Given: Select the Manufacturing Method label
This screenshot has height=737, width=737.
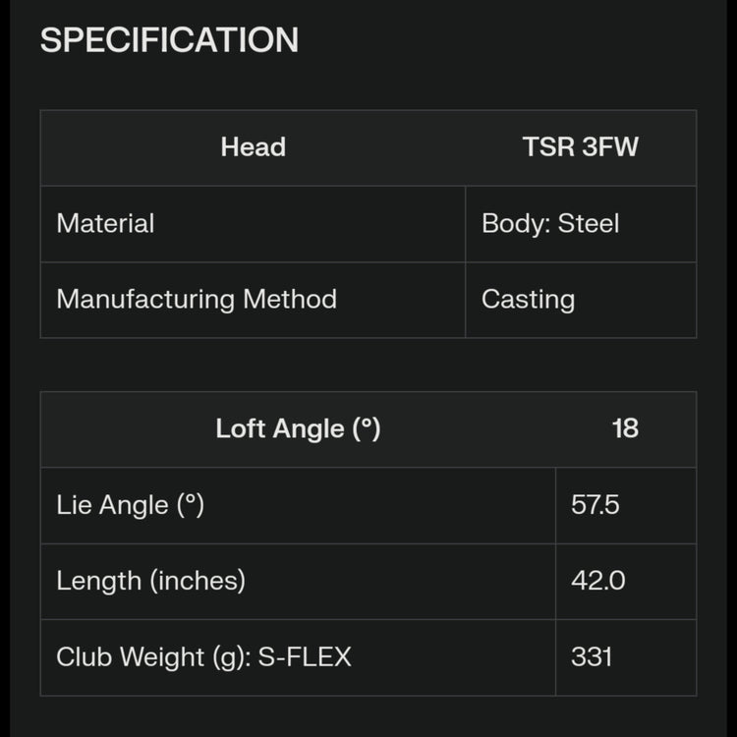Looking at the screenshot, I should (x=197, y=300).
